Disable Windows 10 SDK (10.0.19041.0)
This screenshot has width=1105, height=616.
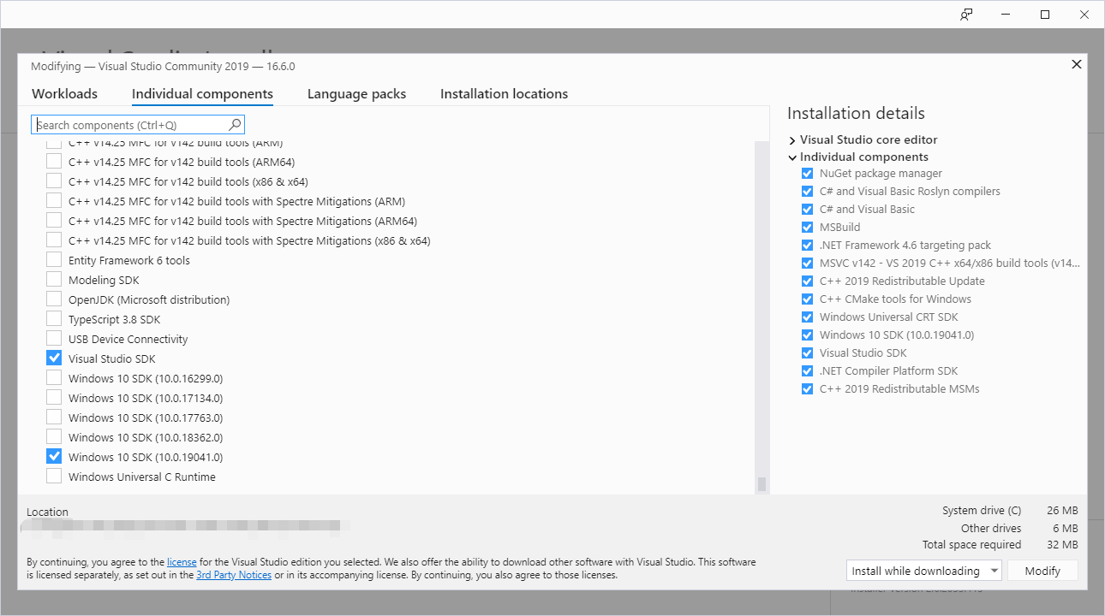pyautogui.click(x=53, y=456)
